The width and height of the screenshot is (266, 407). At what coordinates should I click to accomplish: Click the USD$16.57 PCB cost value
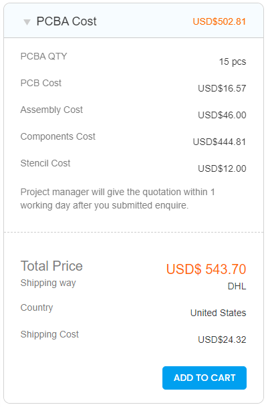(222, 88)
